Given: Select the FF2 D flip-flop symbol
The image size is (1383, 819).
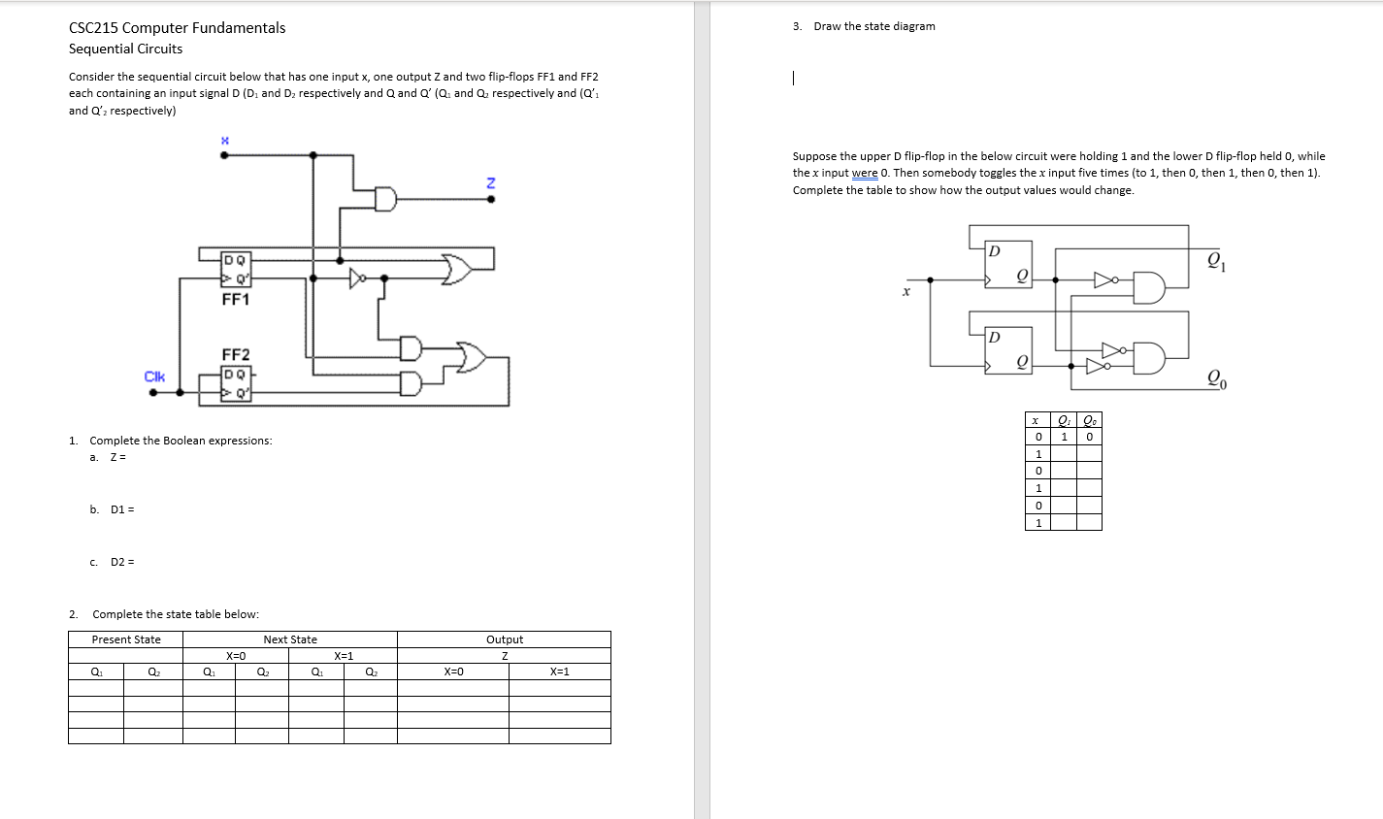Looking at the screenshot, I should click(x=236, y=383).
